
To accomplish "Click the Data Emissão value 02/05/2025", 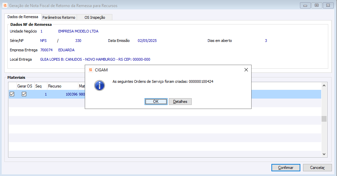I will coord(147,41).
